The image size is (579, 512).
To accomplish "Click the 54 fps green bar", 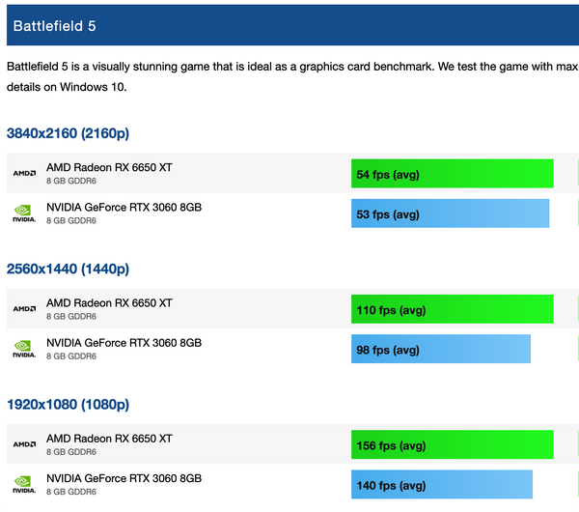I will tap(453, 173).
